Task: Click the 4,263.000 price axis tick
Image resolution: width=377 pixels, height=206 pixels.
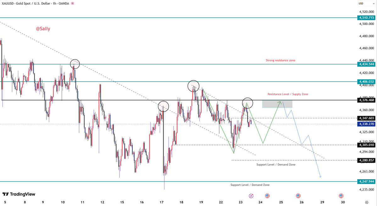Action: click(x=366, y=172)
